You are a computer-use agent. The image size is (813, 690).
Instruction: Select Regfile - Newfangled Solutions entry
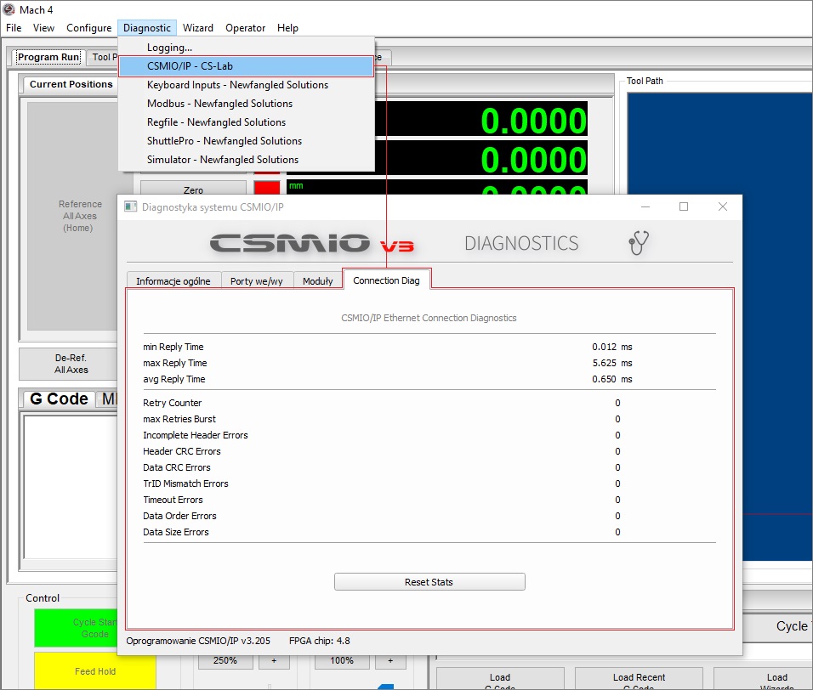click(247, 122)
